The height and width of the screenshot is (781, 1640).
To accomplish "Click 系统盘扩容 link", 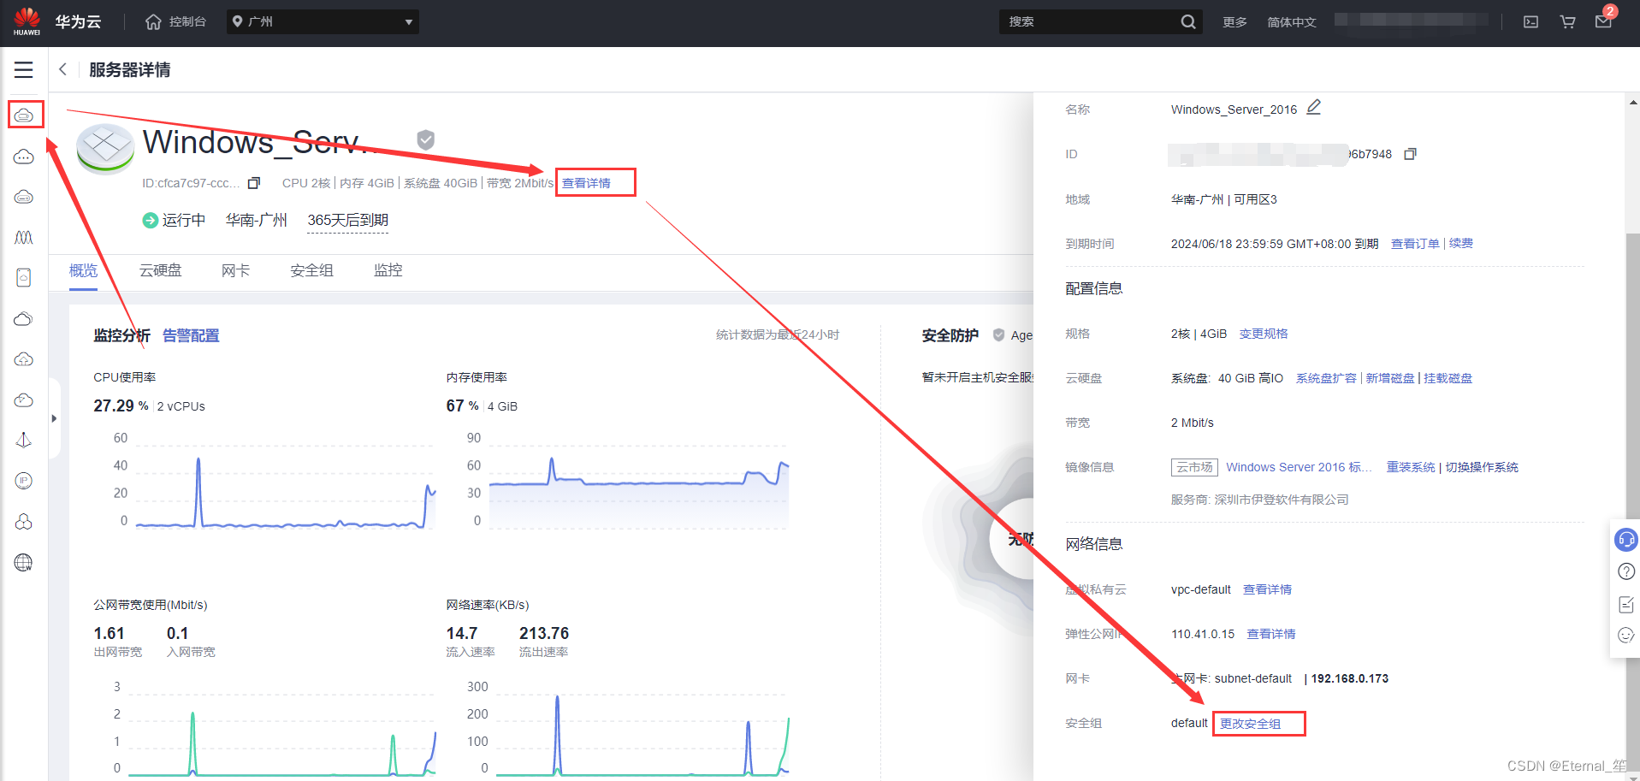I will tap(1326, 378).
